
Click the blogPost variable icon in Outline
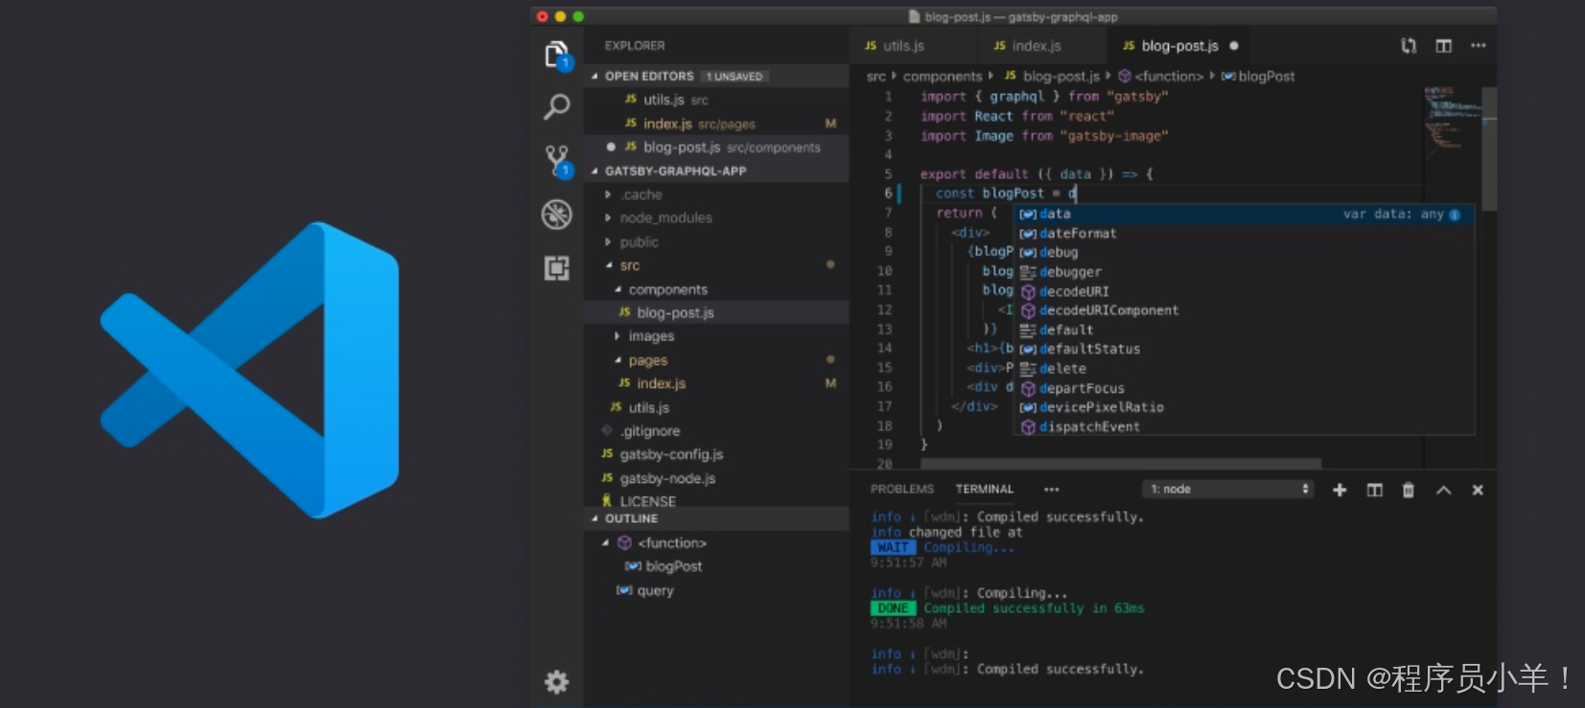click(633, 566)
